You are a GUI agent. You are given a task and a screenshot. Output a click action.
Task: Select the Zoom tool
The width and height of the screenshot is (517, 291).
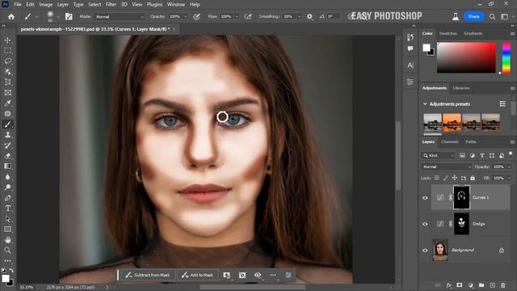[7, 251]
